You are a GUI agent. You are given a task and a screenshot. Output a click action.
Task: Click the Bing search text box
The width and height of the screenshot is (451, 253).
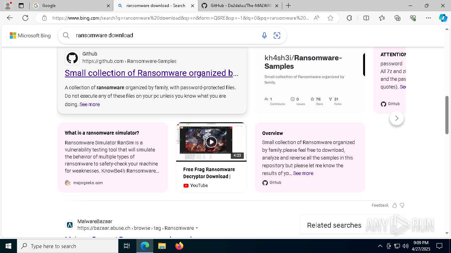166,35
